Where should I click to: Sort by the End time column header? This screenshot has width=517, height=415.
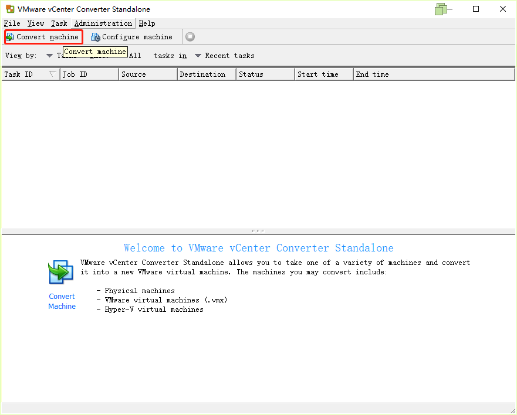[x=434, y=74]
